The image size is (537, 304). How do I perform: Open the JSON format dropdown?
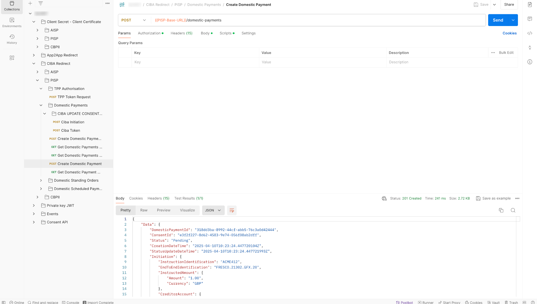point(213,210)
